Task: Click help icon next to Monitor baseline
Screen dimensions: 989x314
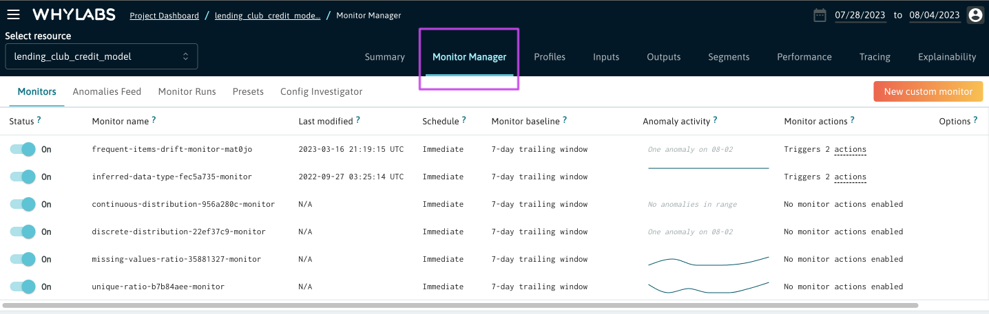Action: [x=565, y=120]
